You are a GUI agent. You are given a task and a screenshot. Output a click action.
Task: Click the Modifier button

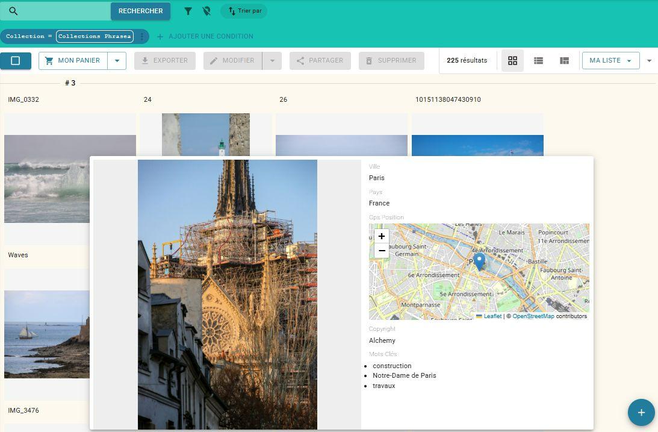[233, 61]
